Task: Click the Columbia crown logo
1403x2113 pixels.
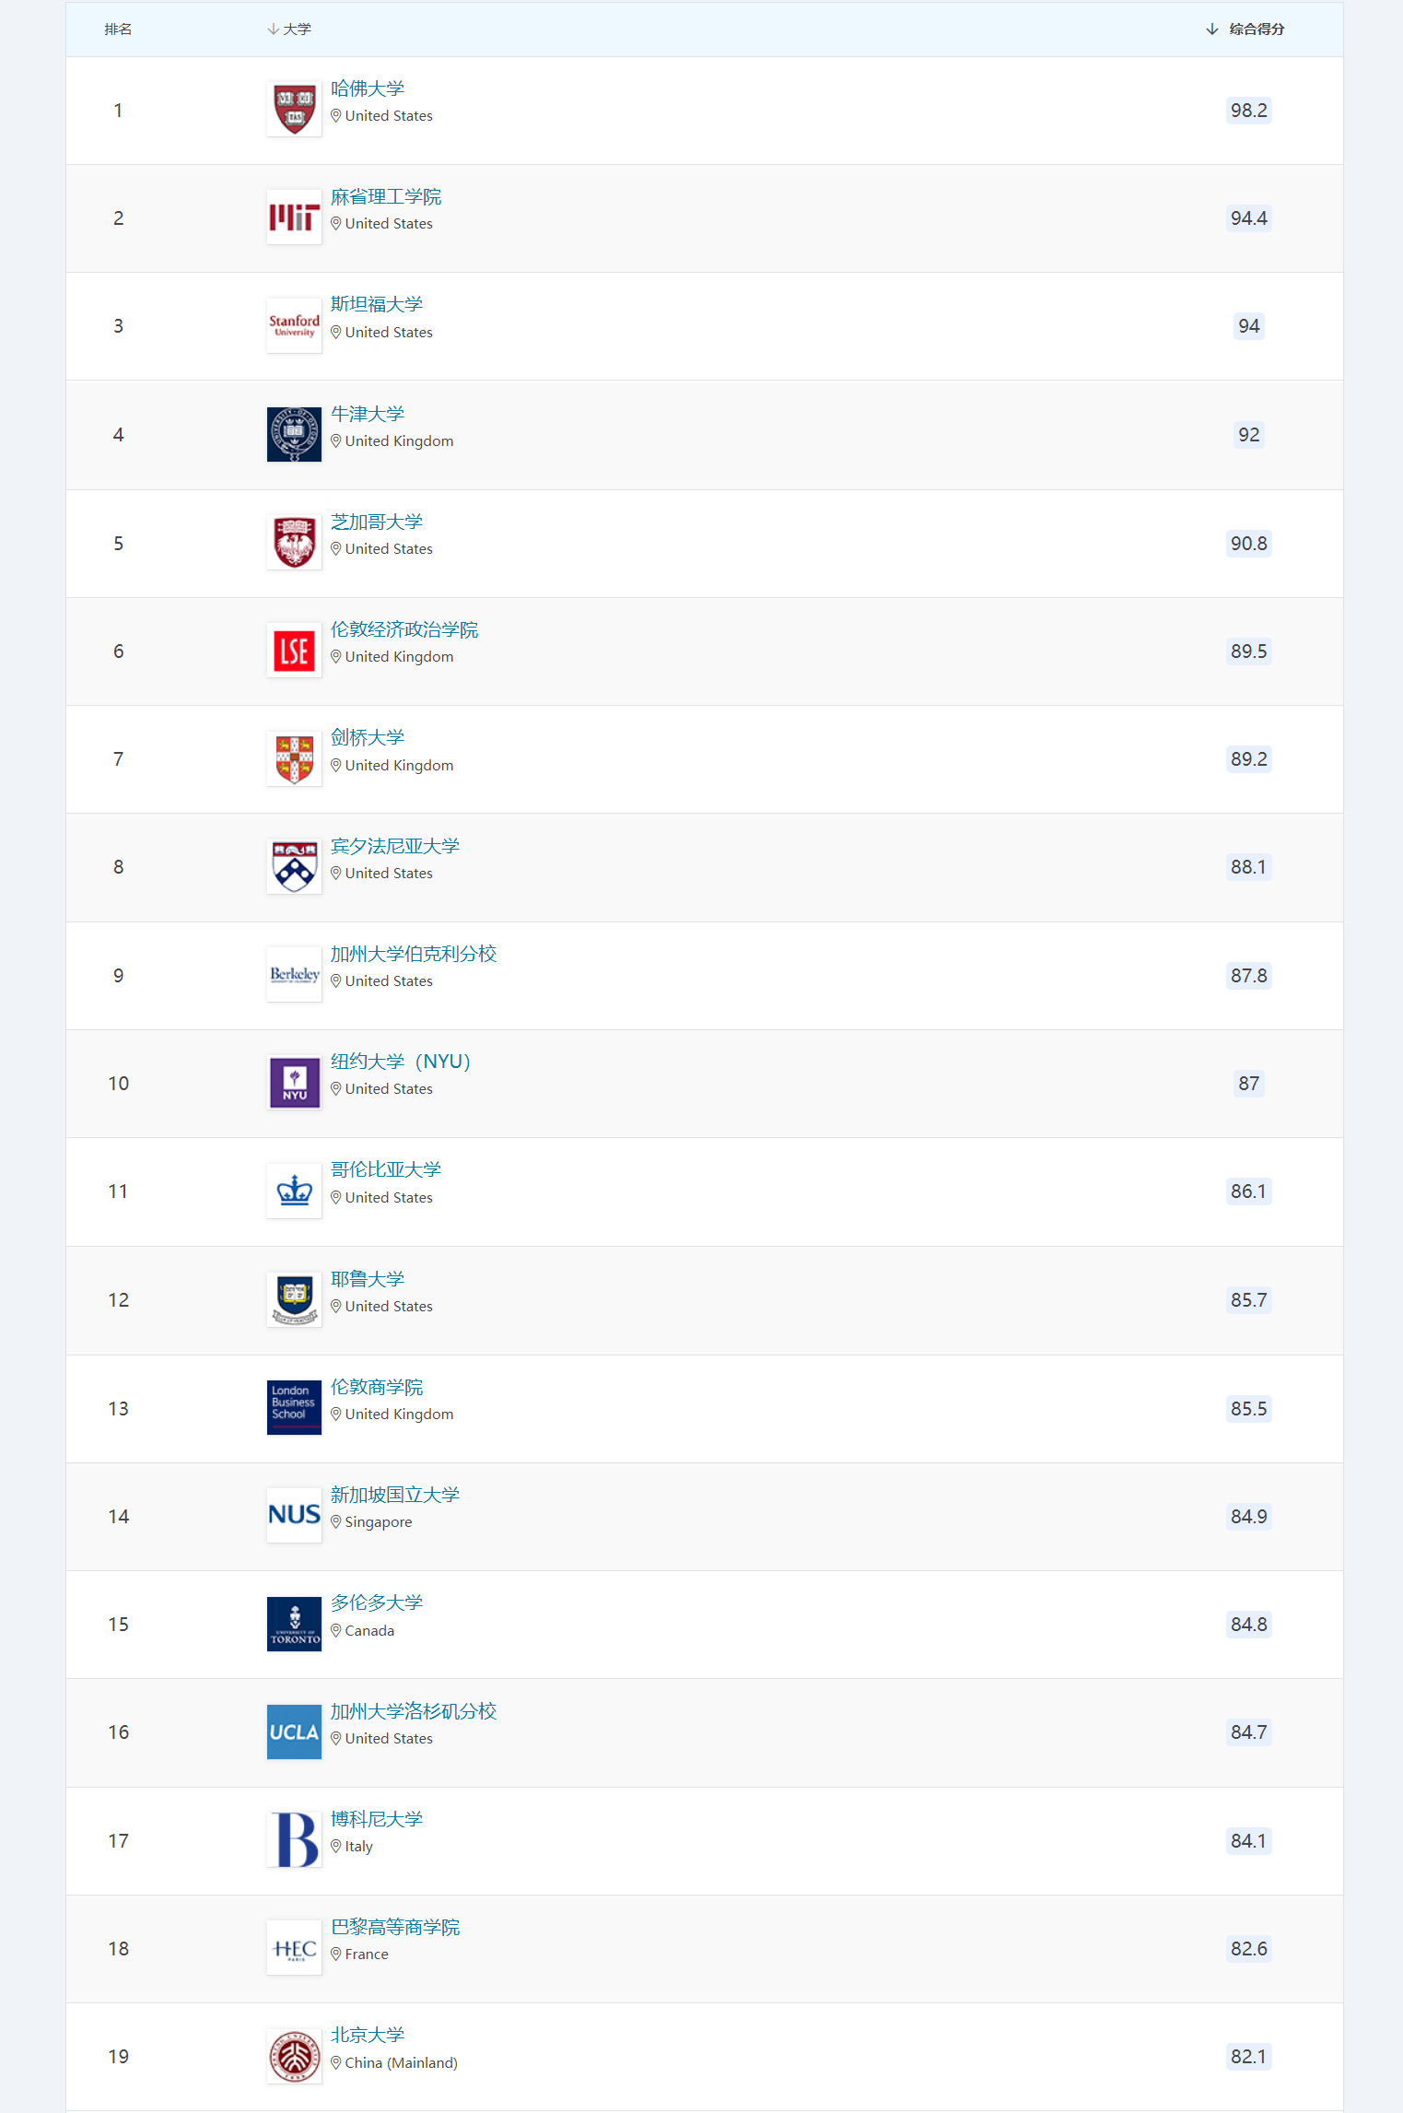Action: pos(294,1191)
